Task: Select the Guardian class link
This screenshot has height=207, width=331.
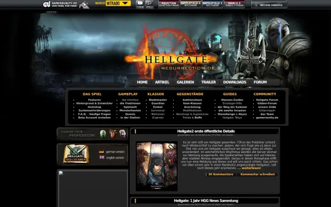Action: coord(158,104)
